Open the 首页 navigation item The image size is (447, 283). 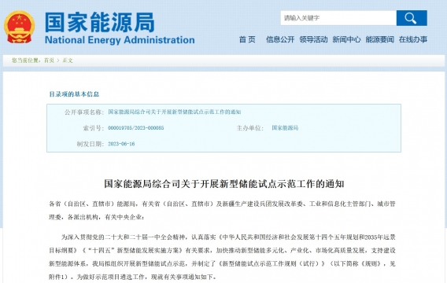(247, 39)
